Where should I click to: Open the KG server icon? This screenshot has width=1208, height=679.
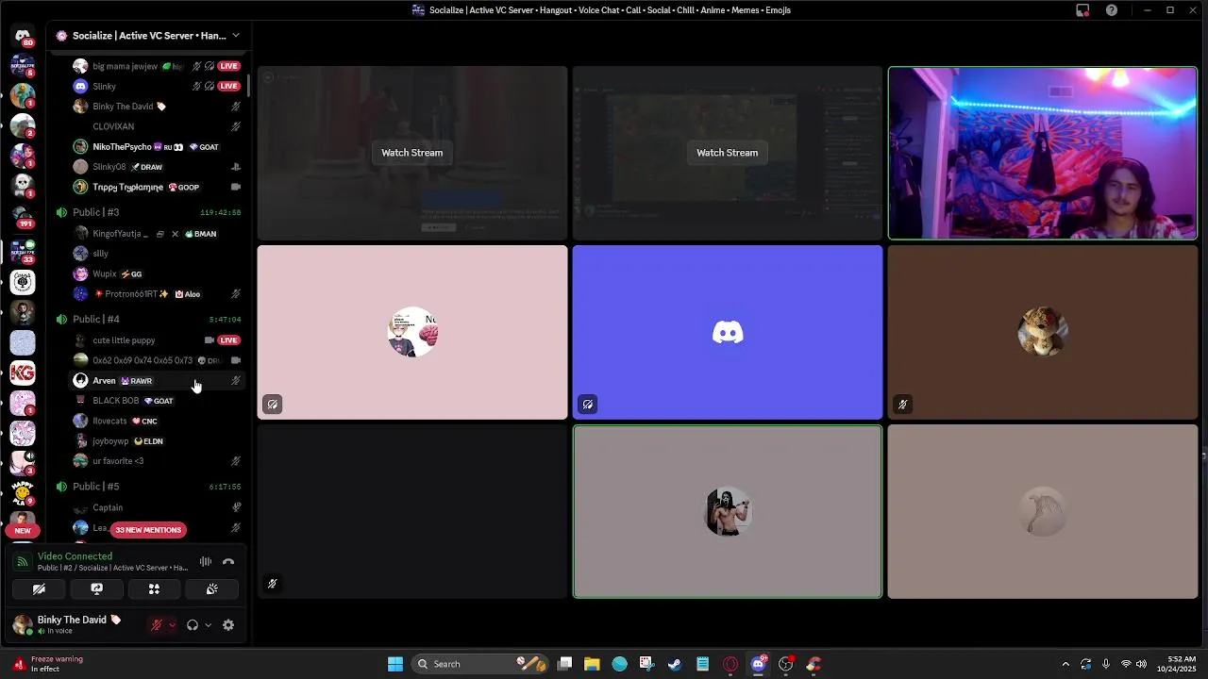(23, 373)
